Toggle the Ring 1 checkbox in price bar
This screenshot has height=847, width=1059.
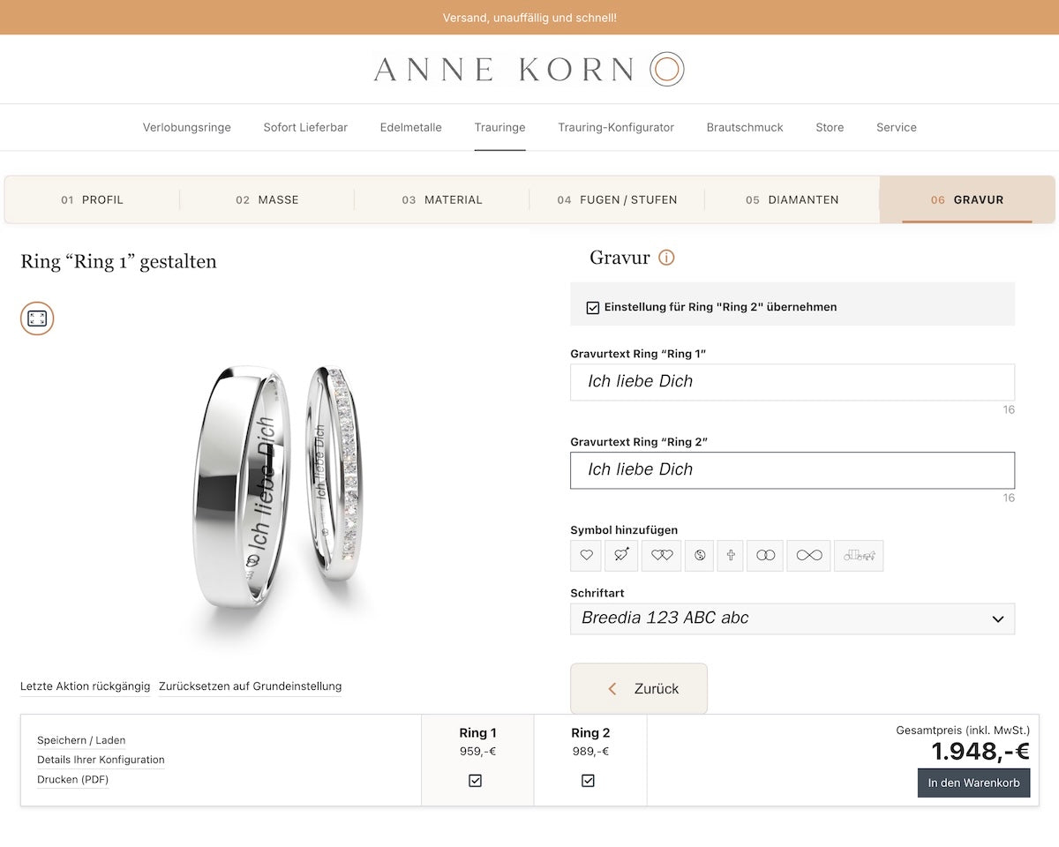pyautogui.click(x=476, y=781)
